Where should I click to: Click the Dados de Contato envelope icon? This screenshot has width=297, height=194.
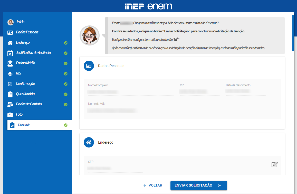coord(10,105)
